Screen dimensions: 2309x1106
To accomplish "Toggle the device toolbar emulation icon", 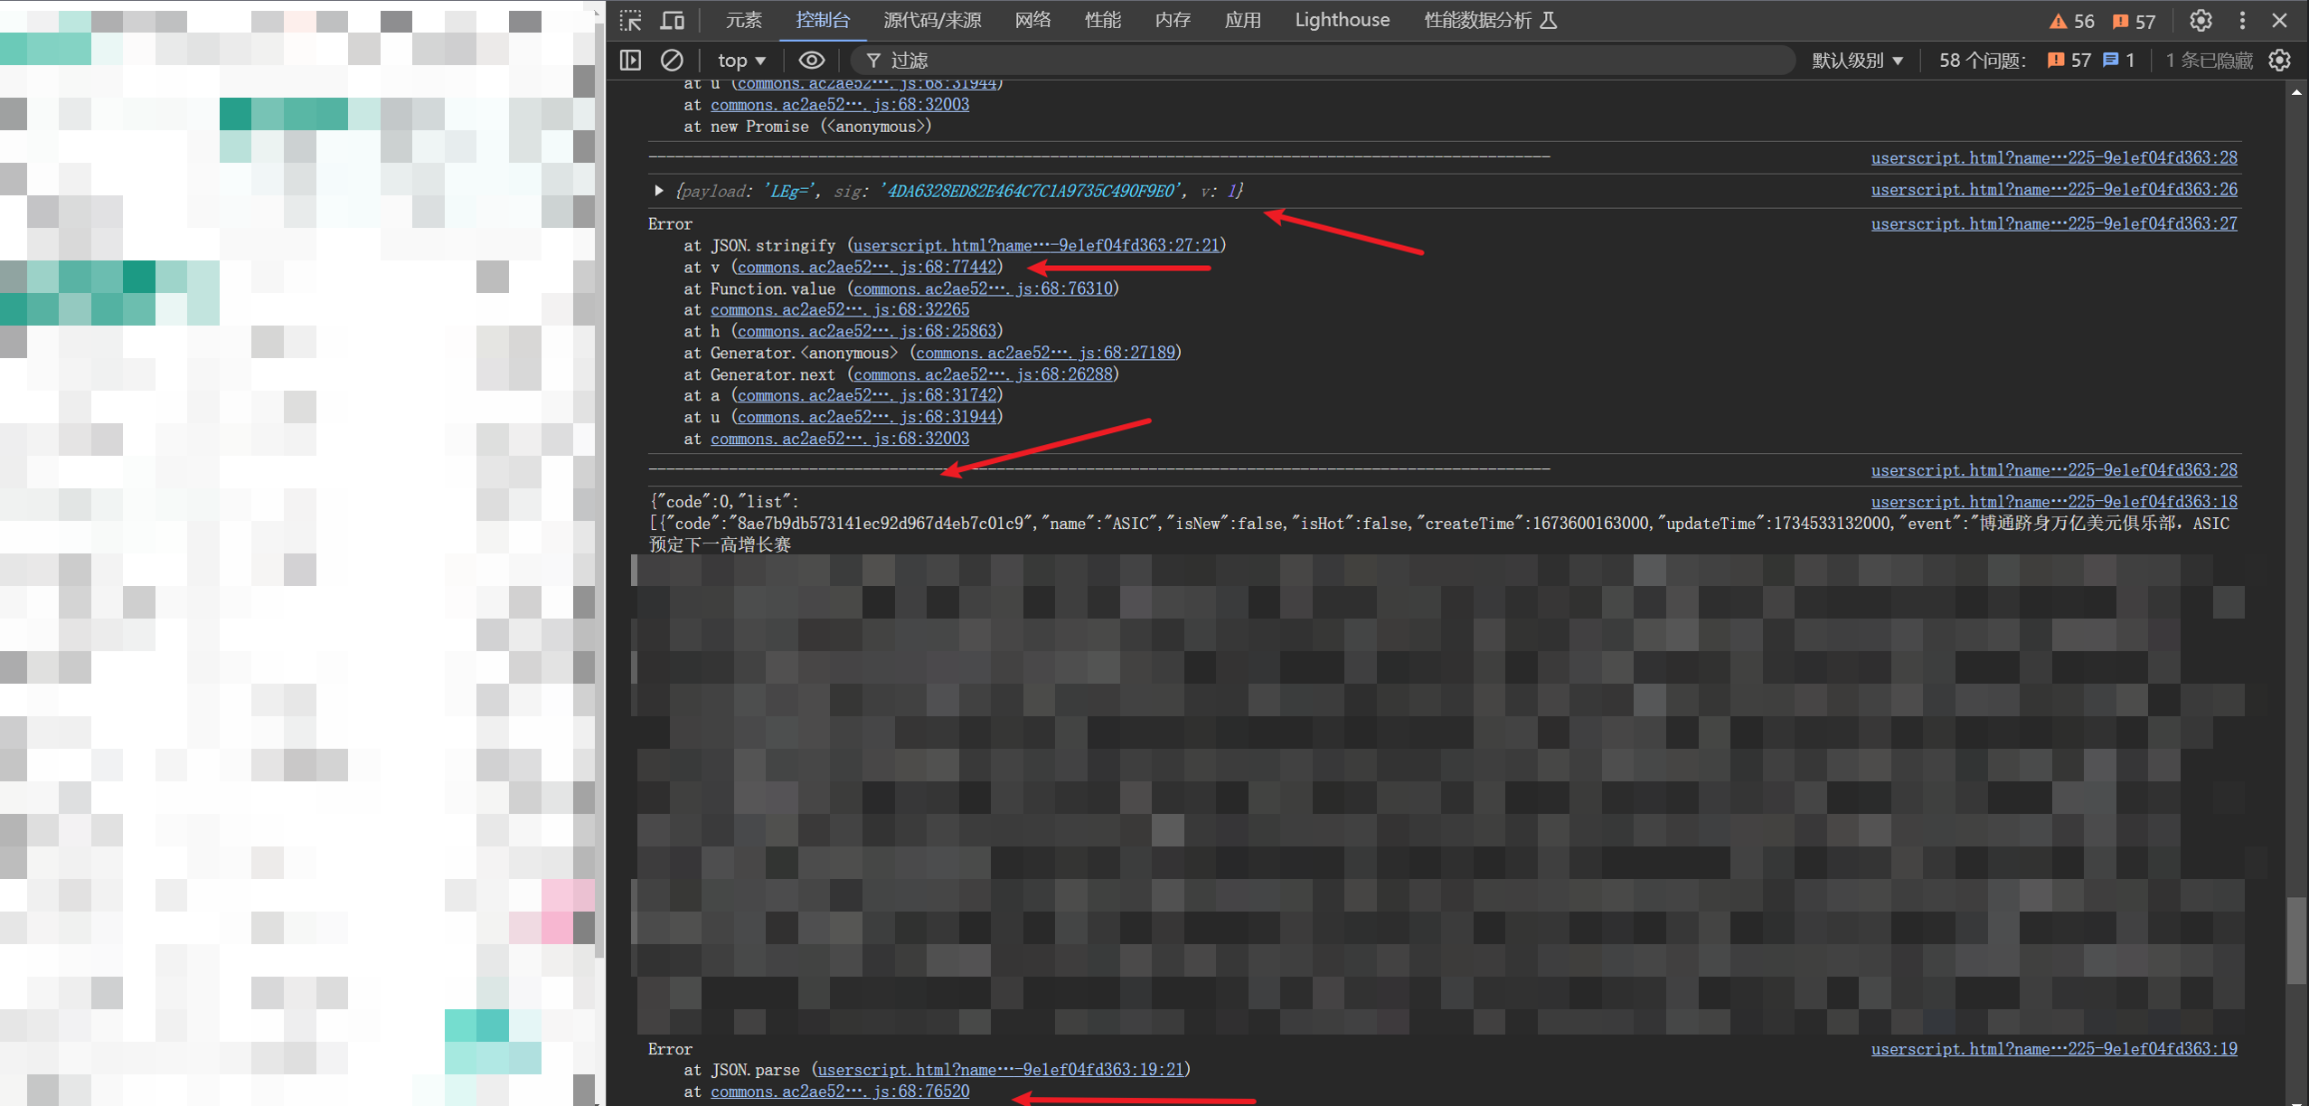I will [x=673, y=20].
